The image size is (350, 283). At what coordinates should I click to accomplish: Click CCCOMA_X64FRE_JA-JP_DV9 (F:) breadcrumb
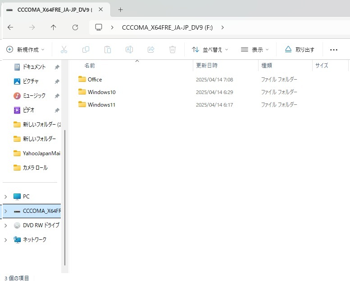tap(168, 27)
